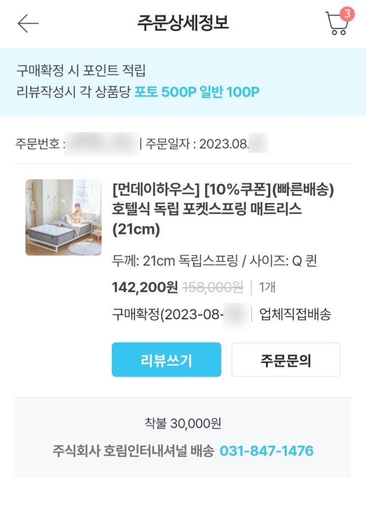Tap the back arrow icon
Image resolution: width=366 pixels, height=506 pixels.
pos(28,23)
